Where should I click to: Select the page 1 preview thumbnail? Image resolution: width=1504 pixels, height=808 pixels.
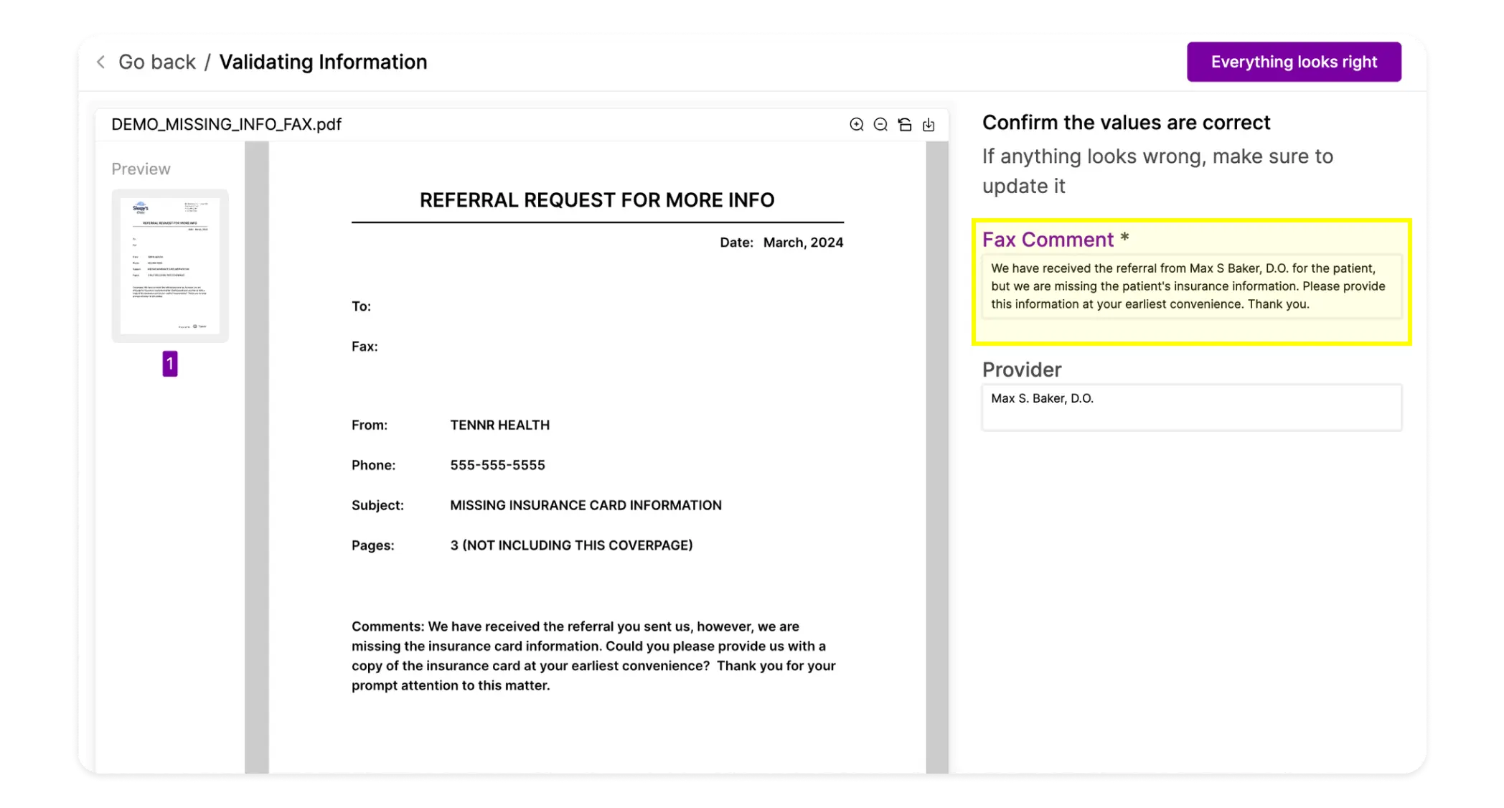click(169, 266)
